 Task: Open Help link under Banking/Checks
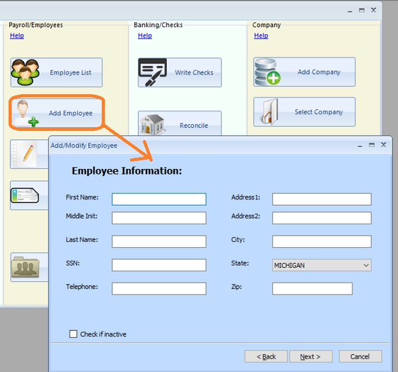[145, 35]
